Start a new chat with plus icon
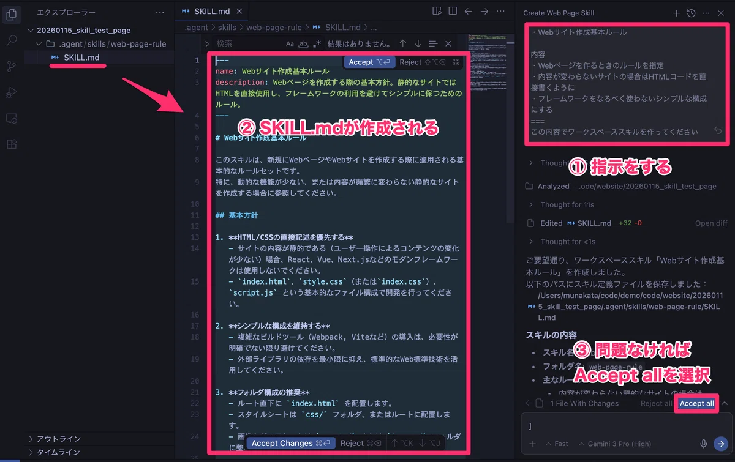The width and height of the screenshot is (735, 462). point(676,13)
